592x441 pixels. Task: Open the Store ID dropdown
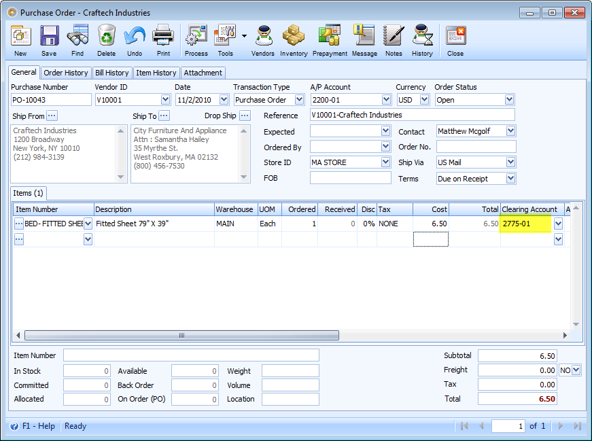(x=385, y=162)
